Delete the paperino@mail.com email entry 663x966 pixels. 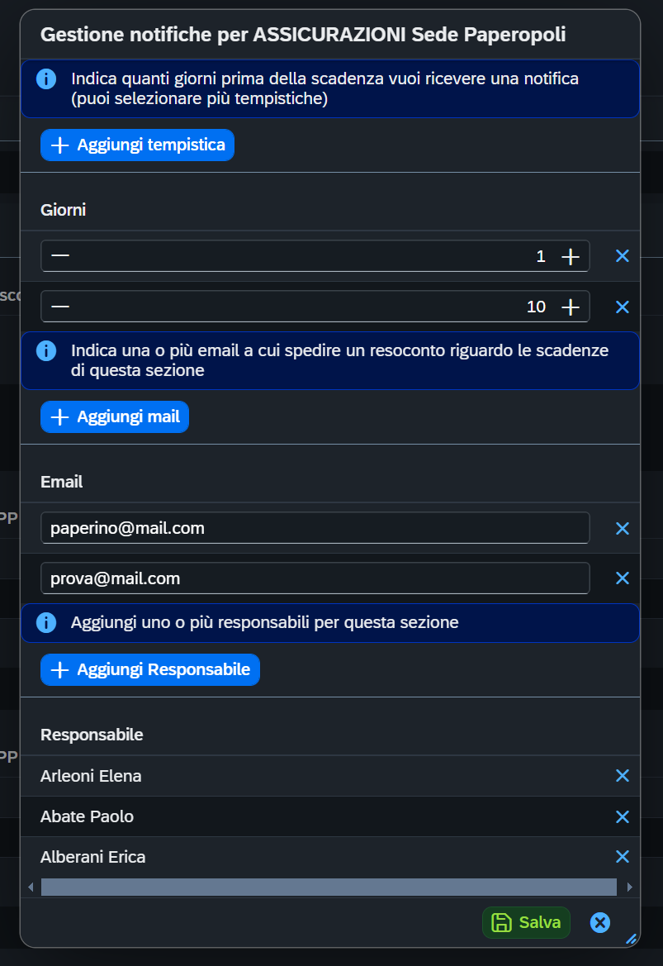[x=623, y=528]
